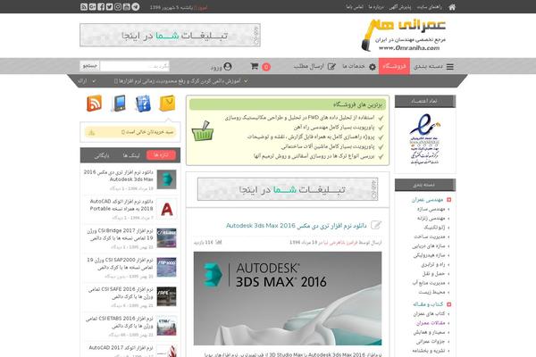
Task: Open the Instagram social icon
Action: coord(118,7)
